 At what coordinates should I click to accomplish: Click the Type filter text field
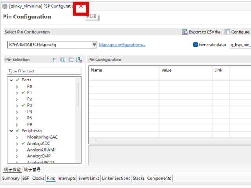tap(44, 71)
